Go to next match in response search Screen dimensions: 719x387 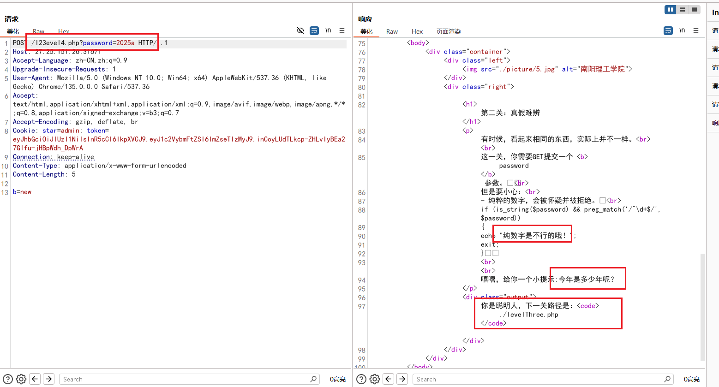coord(402,379)
